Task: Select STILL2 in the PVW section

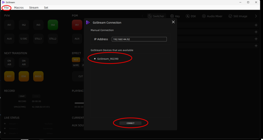Action: 53,39
